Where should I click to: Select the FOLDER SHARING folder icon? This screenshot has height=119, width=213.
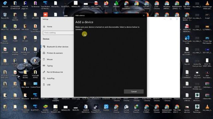click(15, 51)
